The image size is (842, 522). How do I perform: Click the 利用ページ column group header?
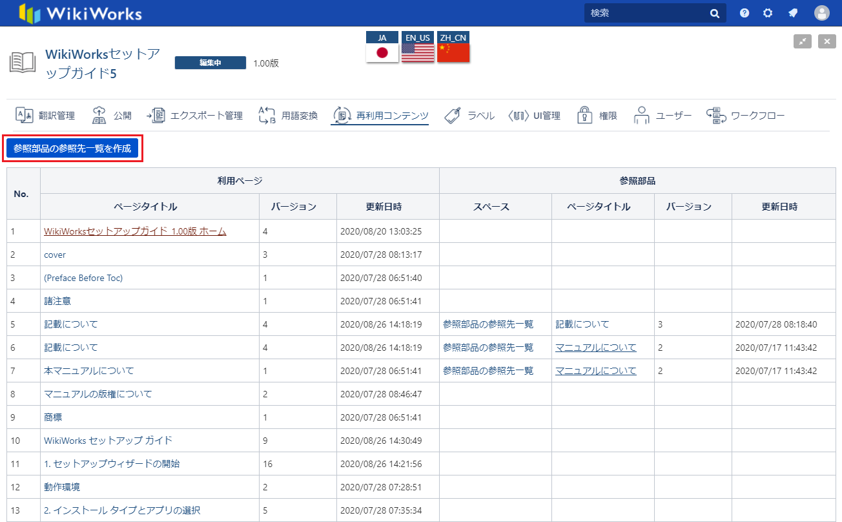click(x=240, y=181)
